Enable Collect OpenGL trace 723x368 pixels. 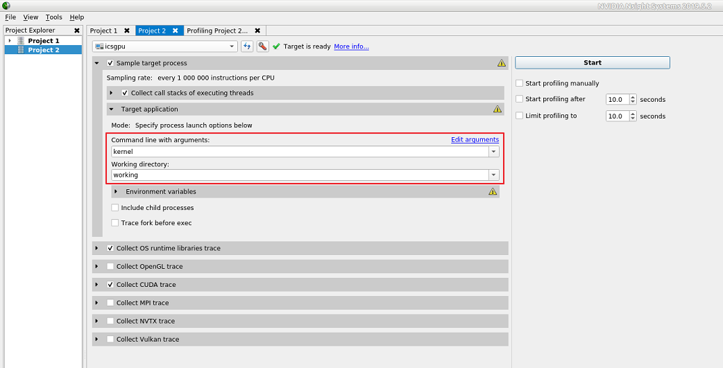pyautogui.click(x=110, y=266)
